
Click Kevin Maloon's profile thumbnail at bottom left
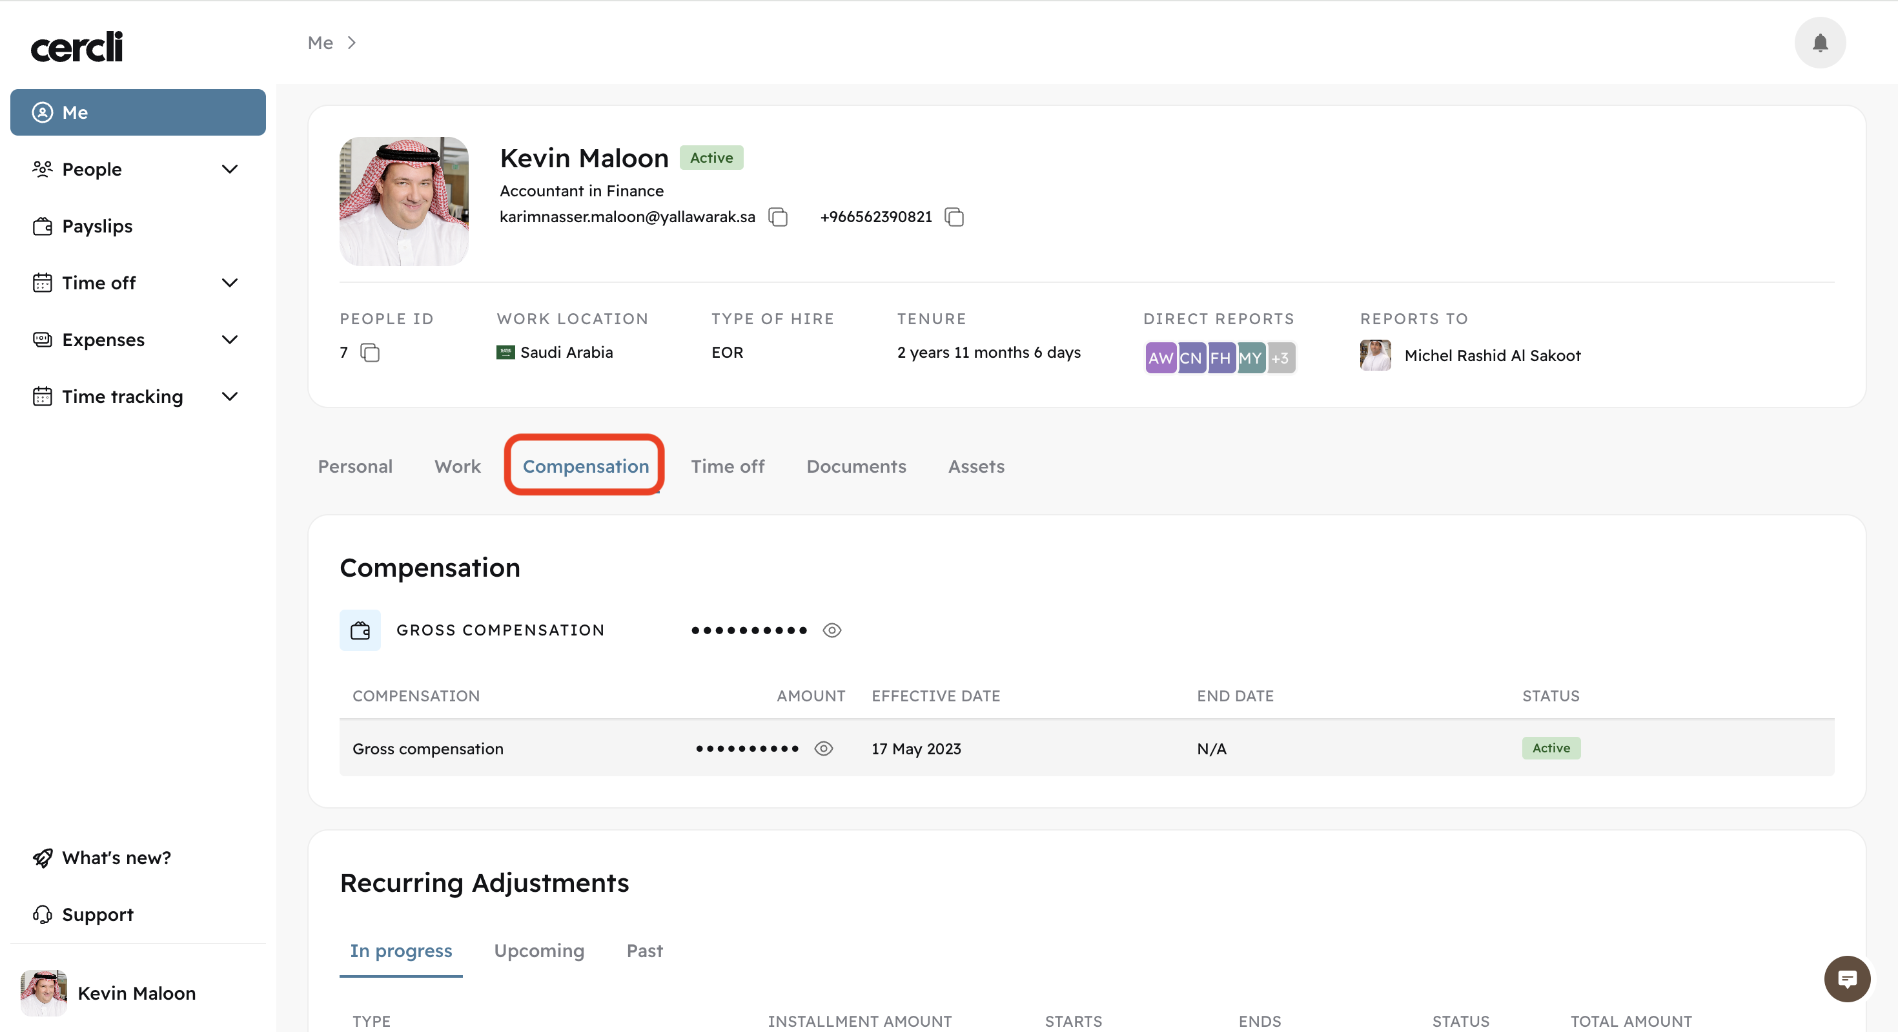pos(43,993)
